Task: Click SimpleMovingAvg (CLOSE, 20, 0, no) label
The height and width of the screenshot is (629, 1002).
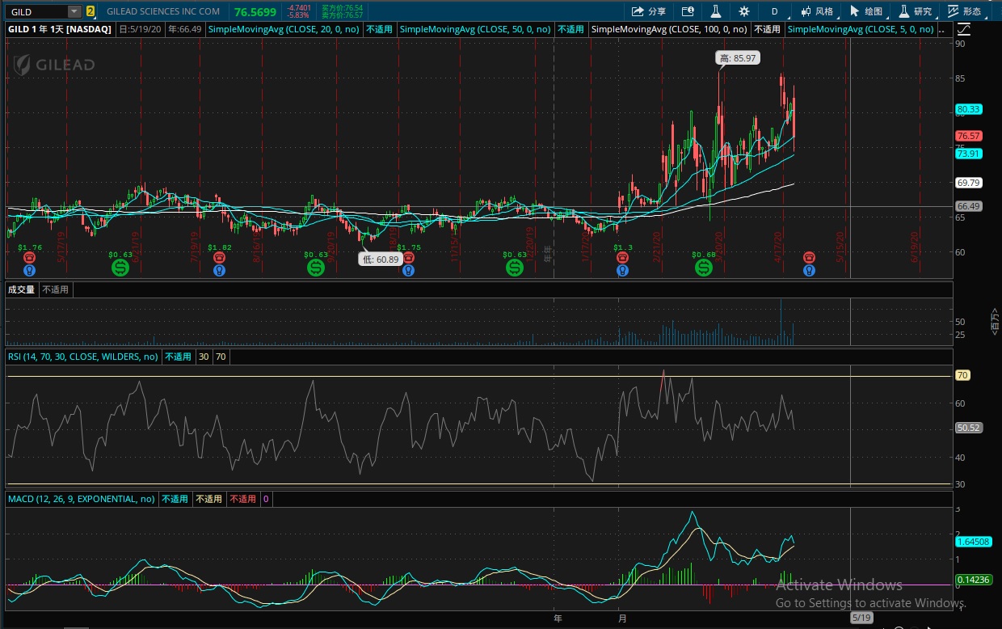Action: [285, 29]
